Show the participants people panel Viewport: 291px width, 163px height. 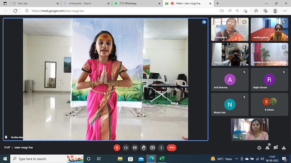[267, 148]
